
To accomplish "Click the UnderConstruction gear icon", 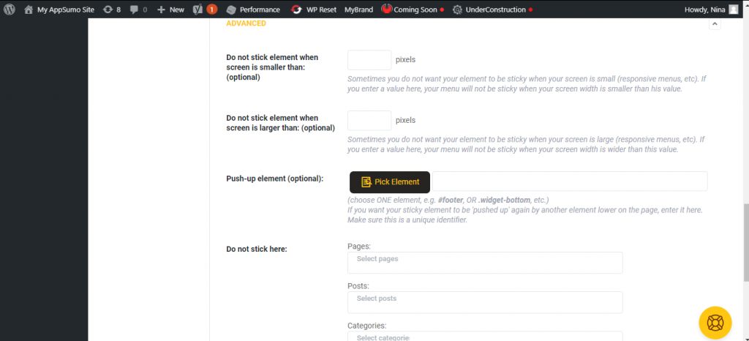I will (457, 10).
